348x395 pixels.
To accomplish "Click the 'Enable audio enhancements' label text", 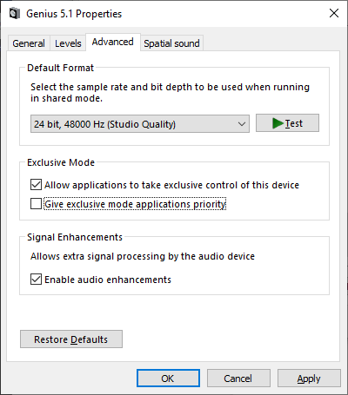I will tap(108, 280).
